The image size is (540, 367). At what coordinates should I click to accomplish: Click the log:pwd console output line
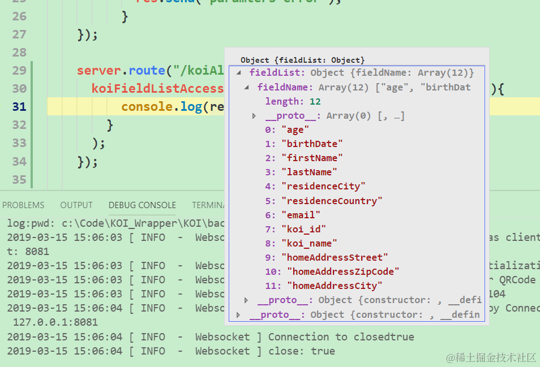click(115, 223)
